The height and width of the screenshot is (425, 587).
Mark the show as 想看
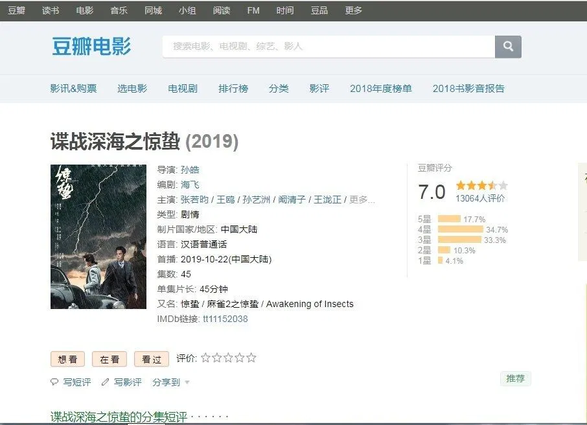[x=68, y=360]
